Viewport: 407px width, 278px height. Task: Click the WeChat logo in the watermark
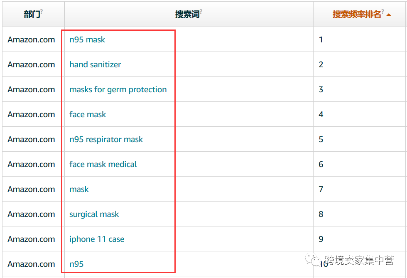pyautogui.click(x=313, y=260)
